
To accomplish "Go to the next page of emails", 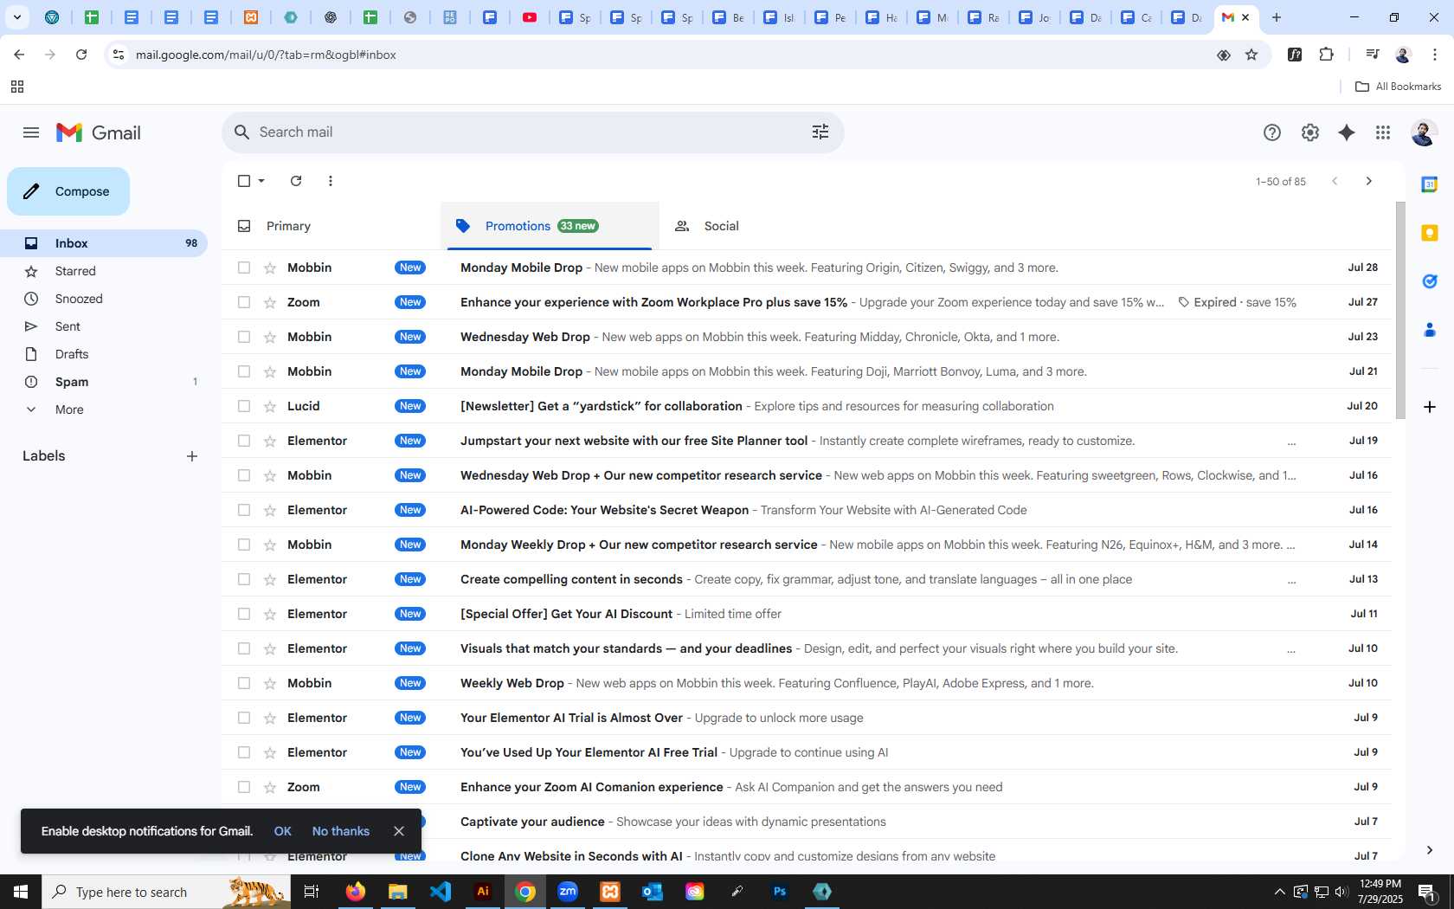I will [x=1368, y=181].
